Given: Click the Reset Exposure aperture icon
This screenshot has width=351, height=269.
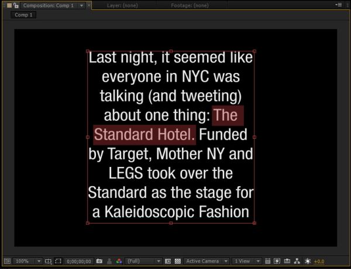Looking at the screenshot, I should point(308,261).
